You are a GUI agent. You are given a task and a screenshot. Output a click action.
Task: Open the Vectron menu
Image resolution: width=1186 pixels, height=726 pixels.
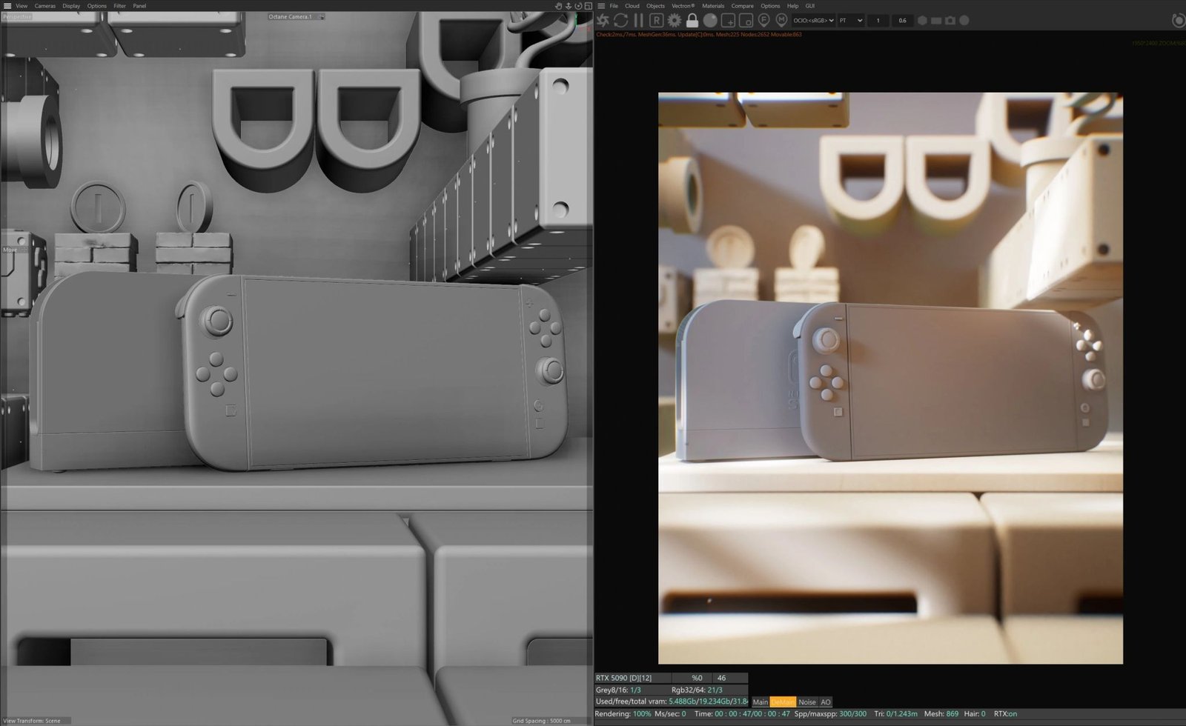pos(683,6)
